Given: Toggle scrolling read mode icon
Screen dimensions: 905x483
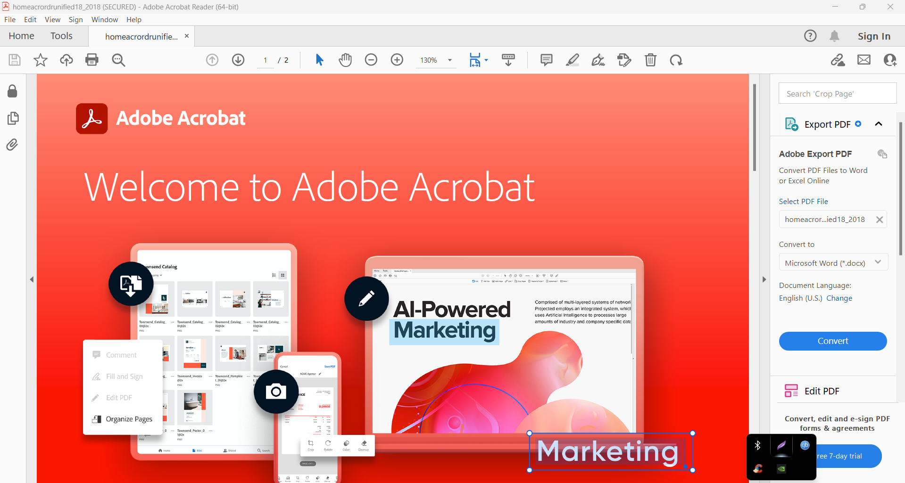Looking at the screenshot, I should 508,60.
